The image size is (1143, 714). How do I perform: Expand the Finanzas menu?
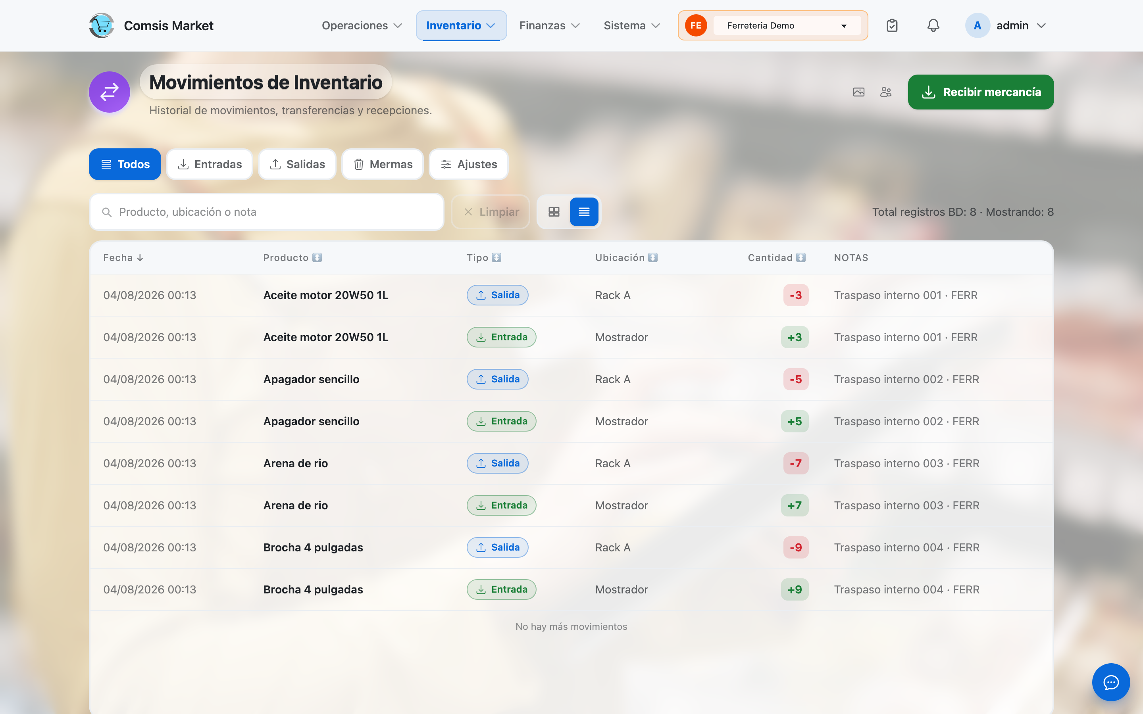[x=549, y=25]
